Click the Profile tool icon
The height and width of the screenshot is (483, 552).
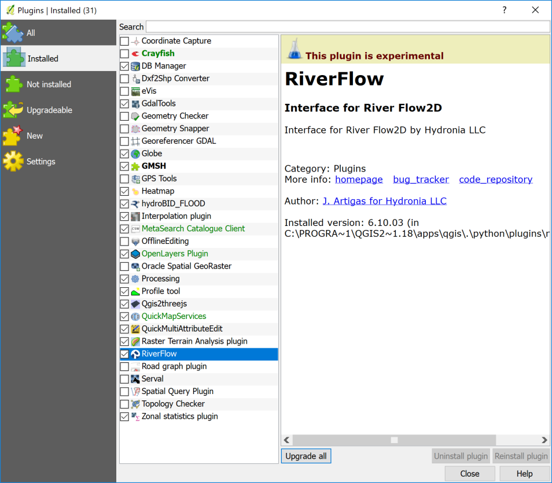(x=135, y=291)
